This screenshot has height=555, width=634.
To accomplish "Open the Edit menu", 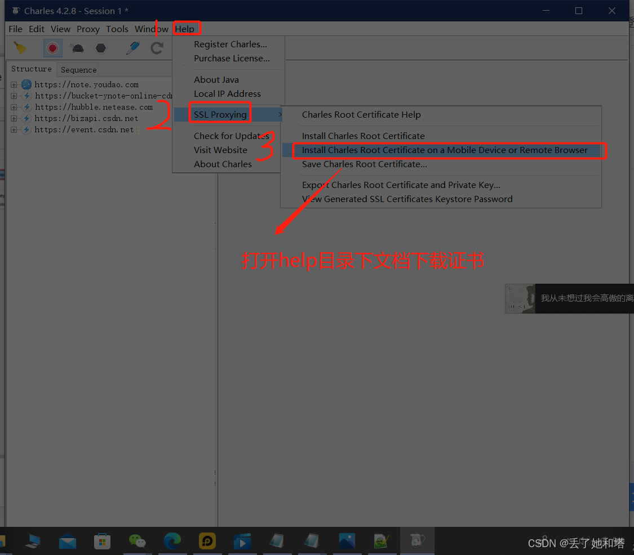I will coord(37,29).
